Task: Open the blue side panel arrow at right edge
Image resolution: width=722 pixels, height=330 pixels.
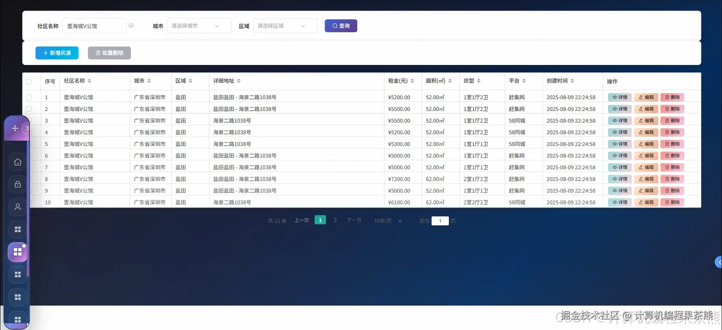Action: coord(719,262)
